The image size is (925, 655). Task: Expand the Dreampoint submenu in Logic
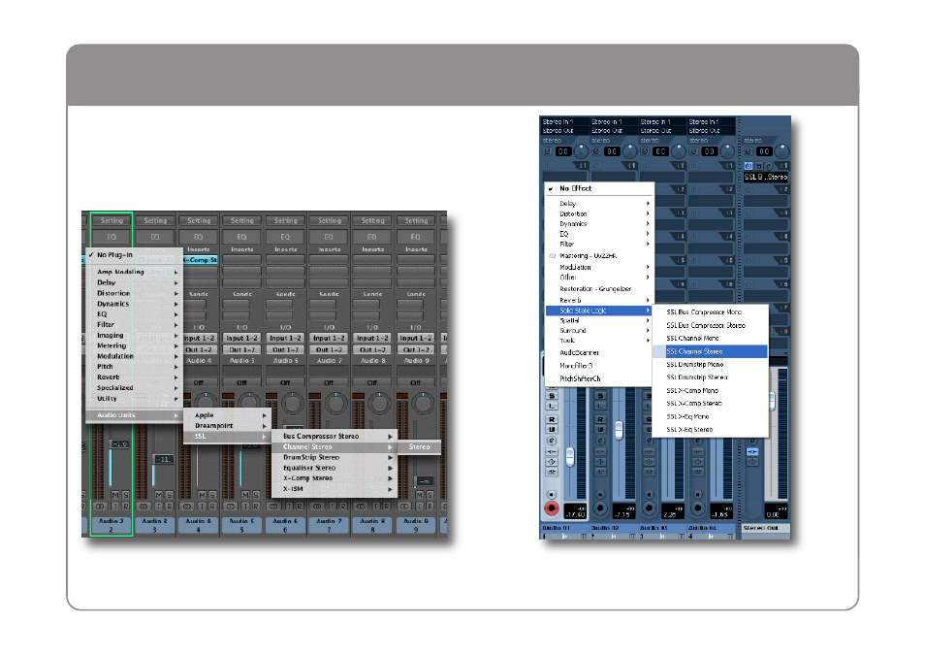click(x=227, y=426)
